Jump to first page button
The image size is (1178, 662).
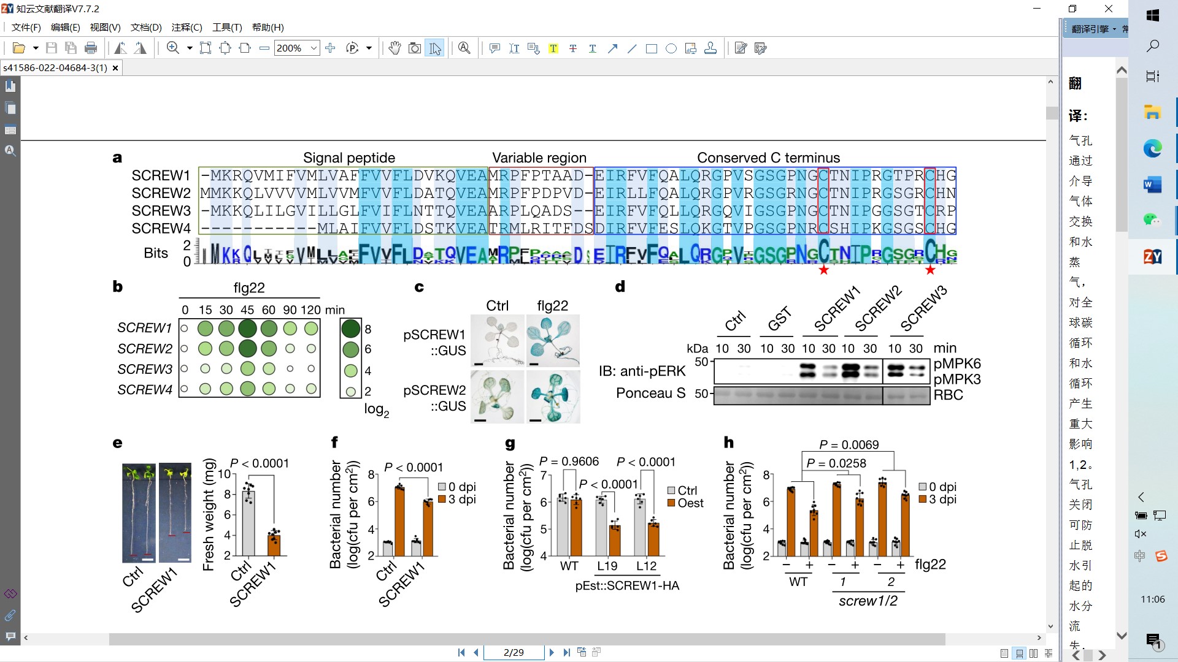pyautogui.click(x=461, y=653)
